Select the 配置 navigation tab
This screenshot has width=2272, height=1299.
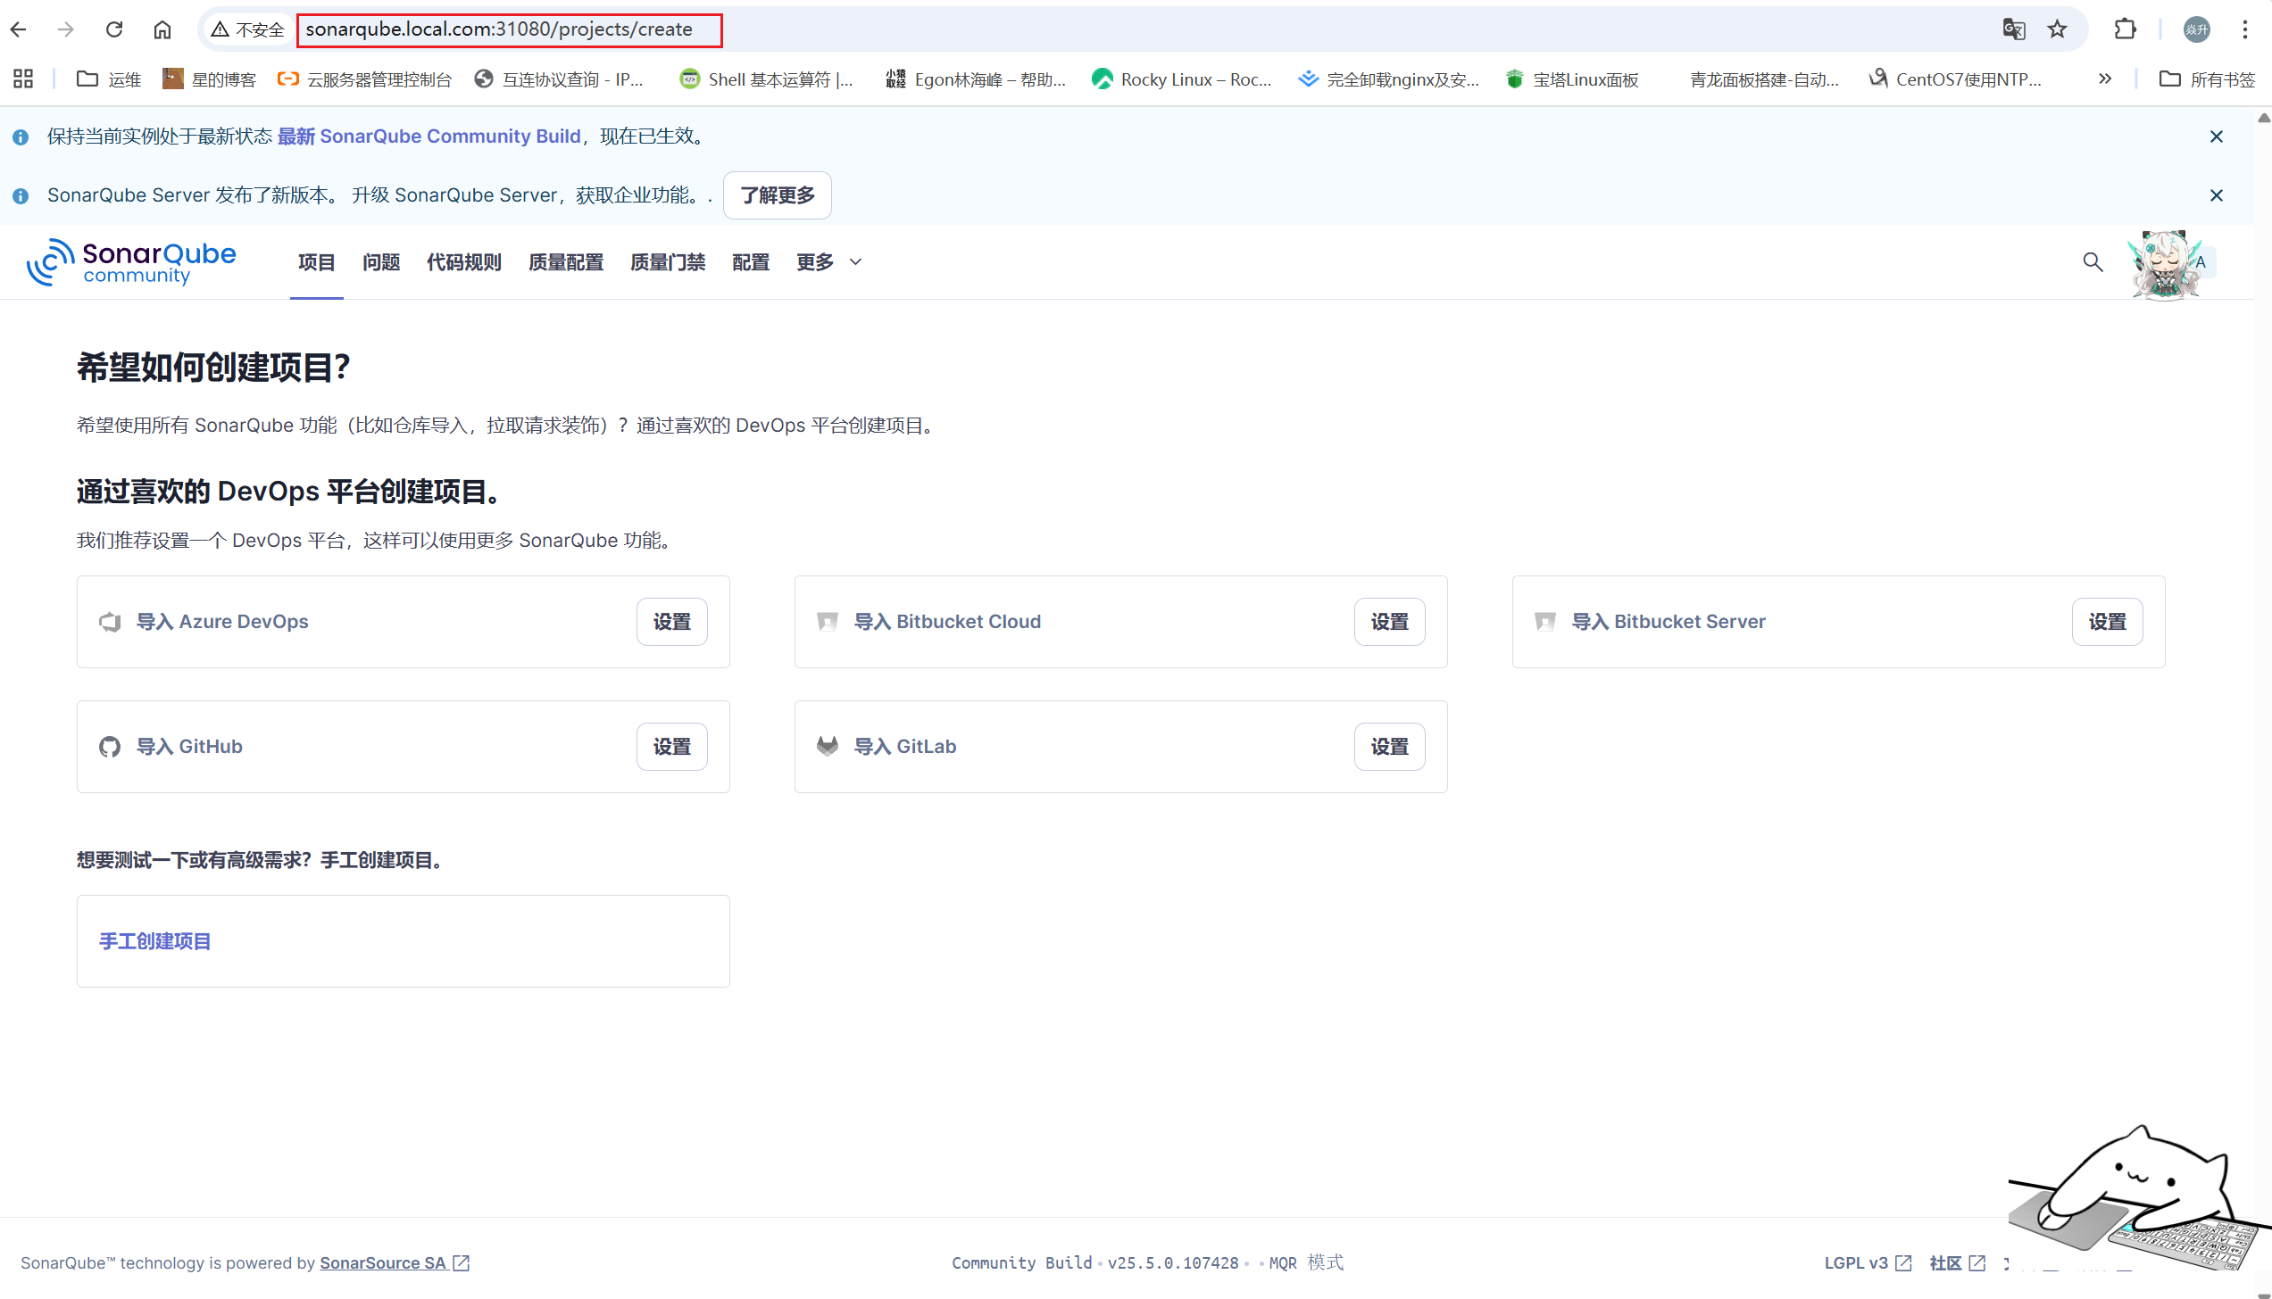(751, 262)
